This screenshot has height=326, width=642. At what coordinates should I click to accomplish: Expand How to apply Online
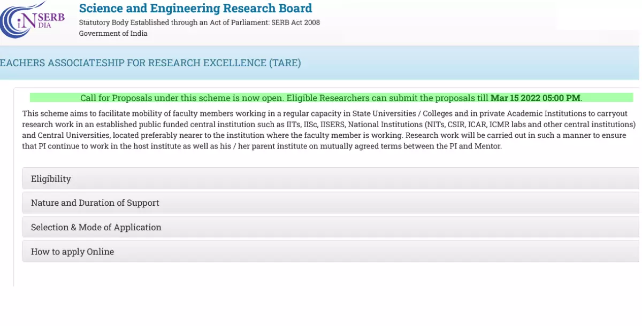pos(331,251)
